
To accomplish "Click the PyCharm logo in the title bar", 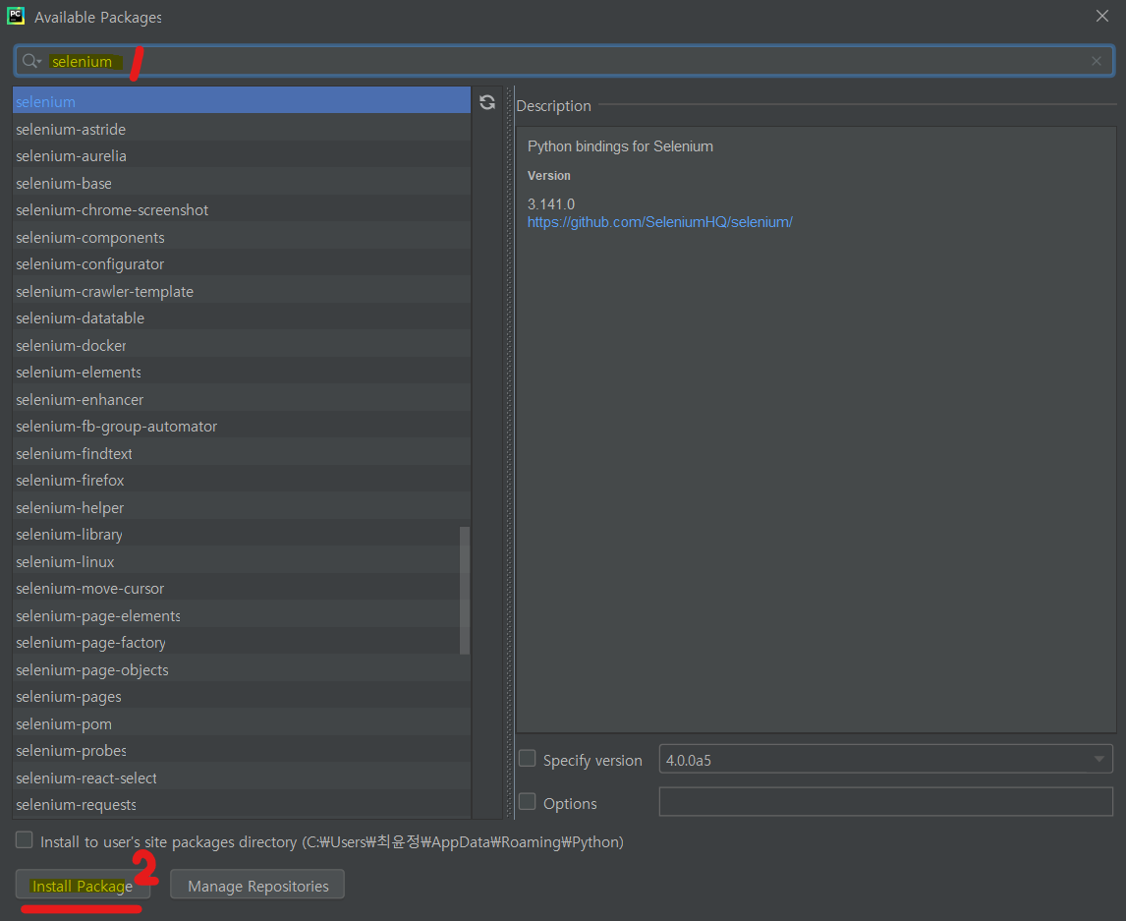I will pyautogui.click(x=16, y=16).
